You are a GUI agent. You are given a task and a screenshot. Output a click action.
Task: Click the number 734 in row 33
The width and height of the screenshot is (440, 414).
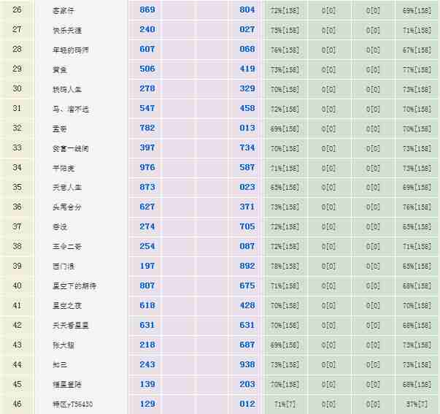(x=247, y=147)
